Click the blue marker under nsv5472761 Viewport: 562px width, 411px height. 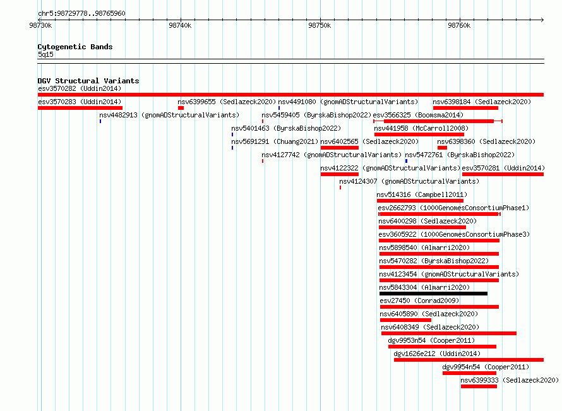(406, 161)
